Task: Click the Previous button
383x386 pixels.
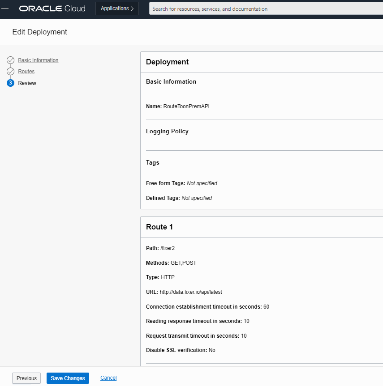Action: click(26, 378)
